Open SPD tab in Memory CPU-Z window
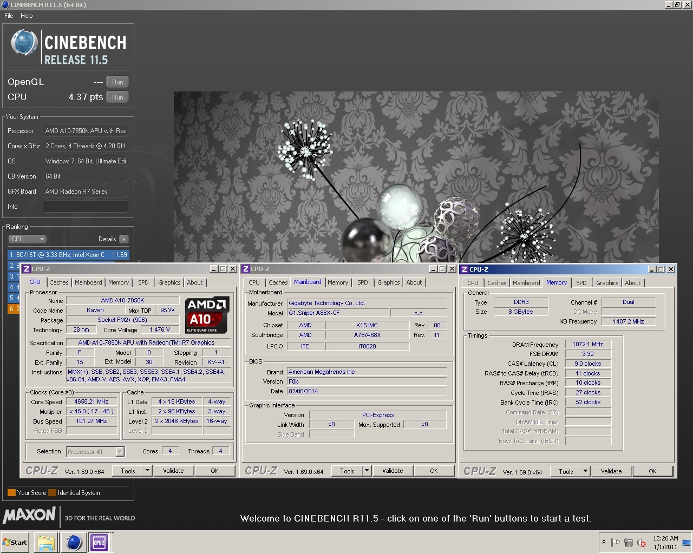The width and height of the screenshot is (693, 554). point(581,283)
